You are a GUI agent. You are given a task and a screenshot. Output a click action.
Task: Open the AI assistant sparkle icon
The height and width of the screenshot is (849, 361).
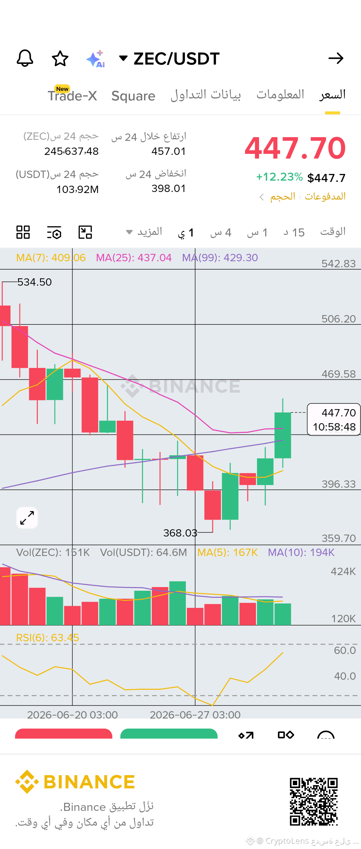tap(96, 59)
